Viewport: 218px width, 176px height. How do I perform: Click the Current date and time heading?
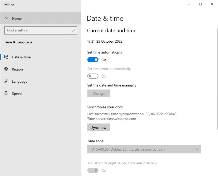[x=112, y=31]
